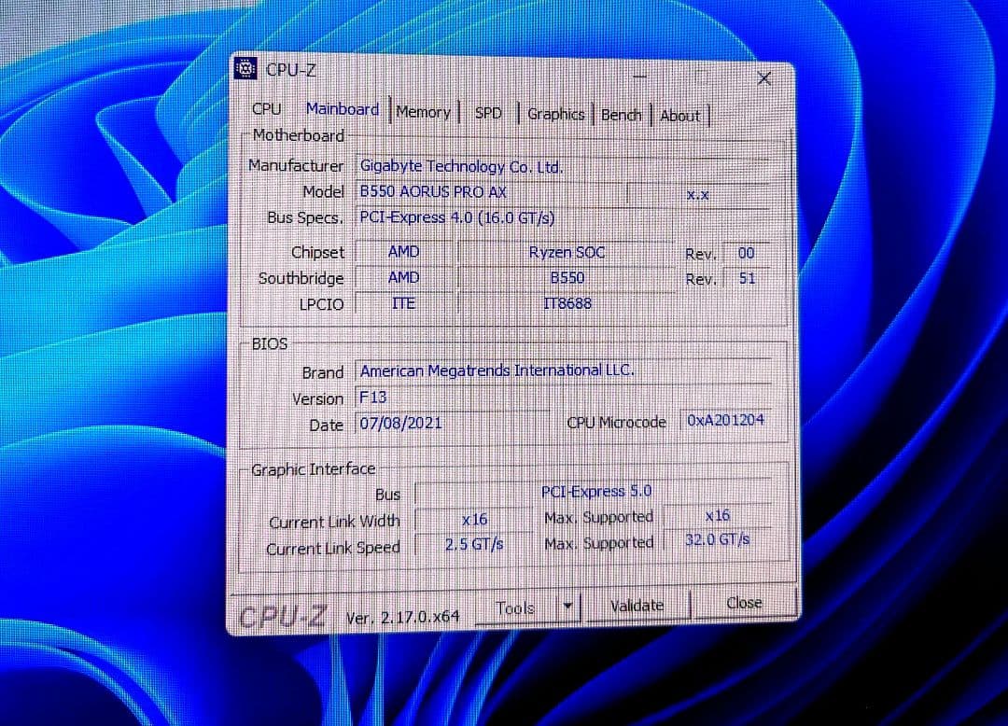This screenshot has height=726, width=1008.
Task: Select the Southbridge chipset B550 field
Action: pyautogui.click(x=567, y=278)
